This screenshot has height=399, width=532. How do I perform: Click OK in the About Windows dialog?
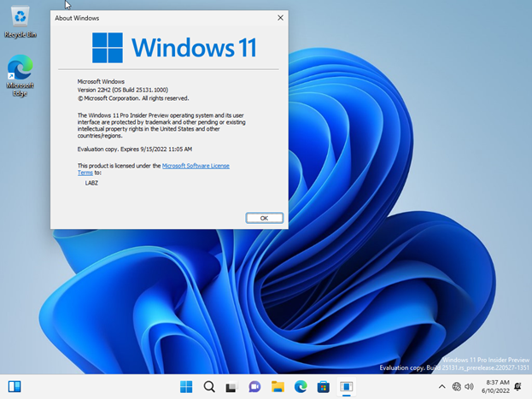pyautogui.click(x=265, y=218)
